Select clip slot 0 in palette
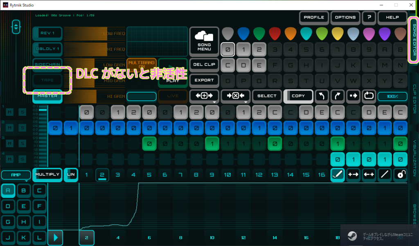The height and width of the screenshot is (246, 419). point(228,50)
